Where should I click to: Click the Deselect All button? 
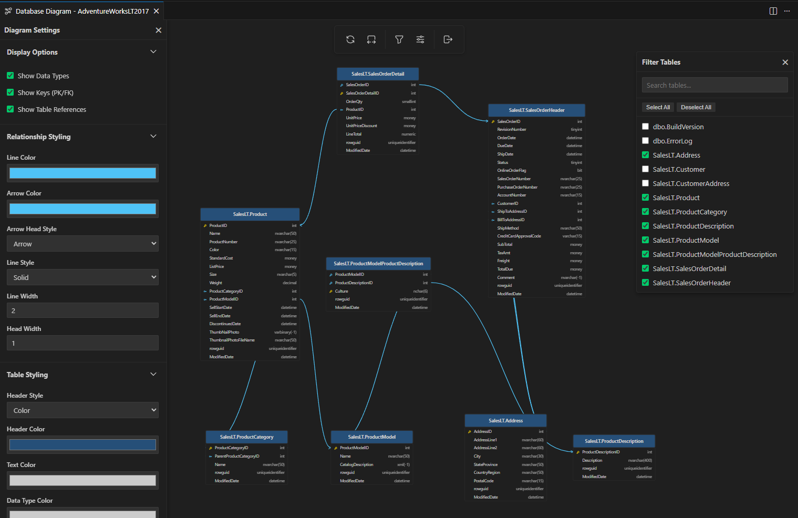coord(696,107)
